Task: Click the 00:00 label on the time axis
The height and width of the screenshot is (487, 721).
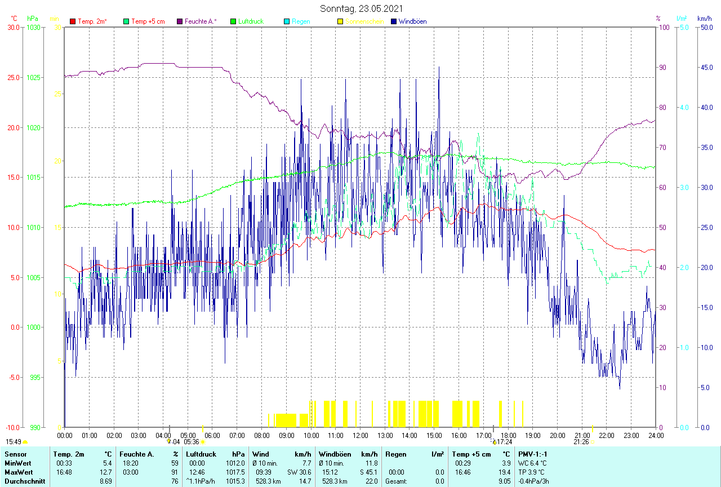Action: pyautogui.click(x=65, y=435)
